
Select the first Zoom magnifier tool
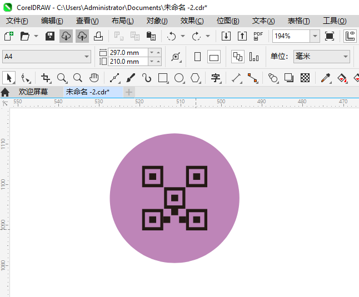[62, 78]
